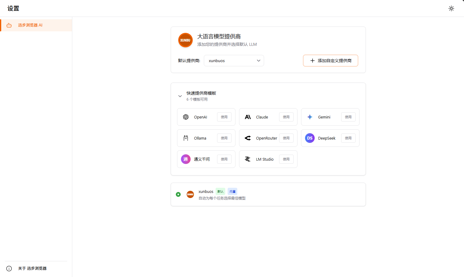Toggle the light/dark theme sun icon
This screenshot has width=464, height=277.
pos(451,8)
